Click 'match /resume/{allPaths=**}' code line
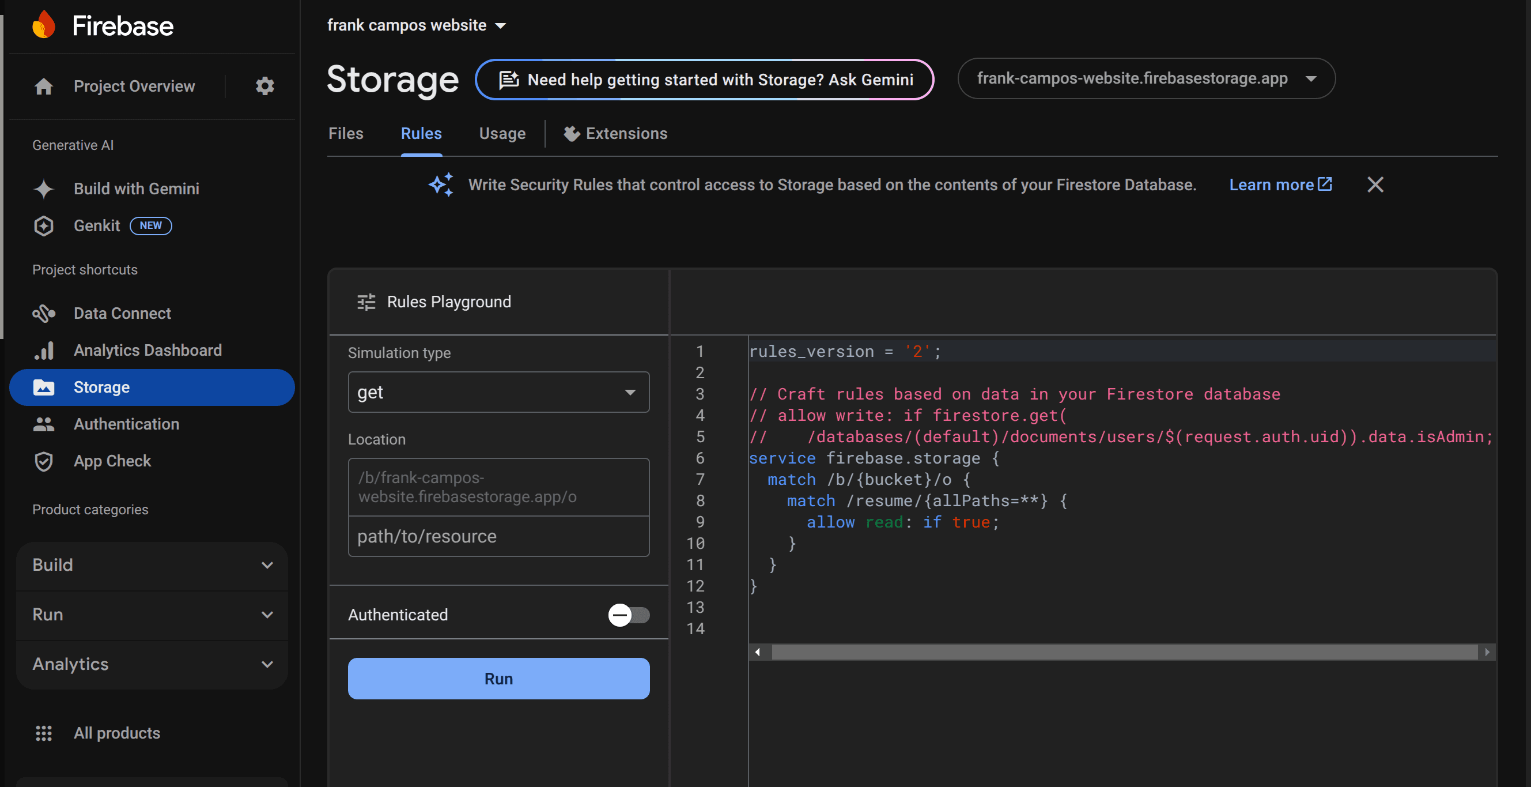1531x787 pixels. [x=927, y=501]
